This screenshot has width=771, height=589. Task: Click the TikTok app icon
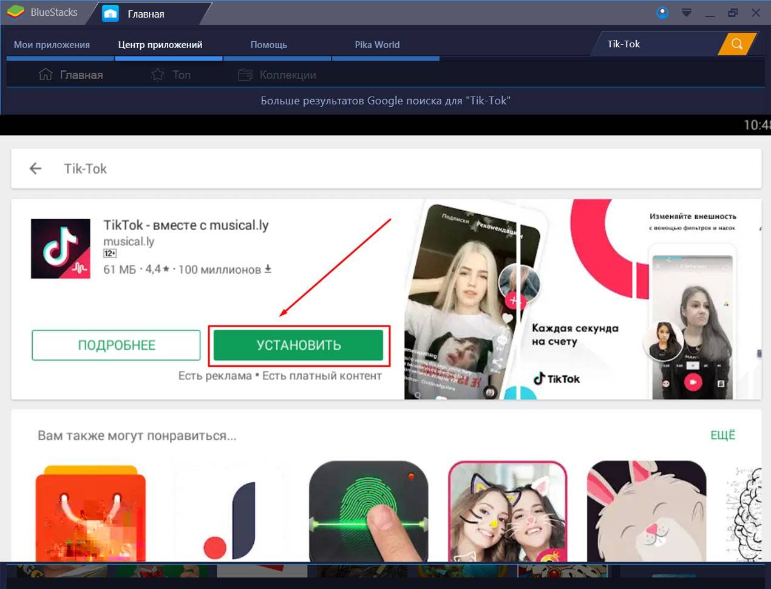[x=61, y=249]
